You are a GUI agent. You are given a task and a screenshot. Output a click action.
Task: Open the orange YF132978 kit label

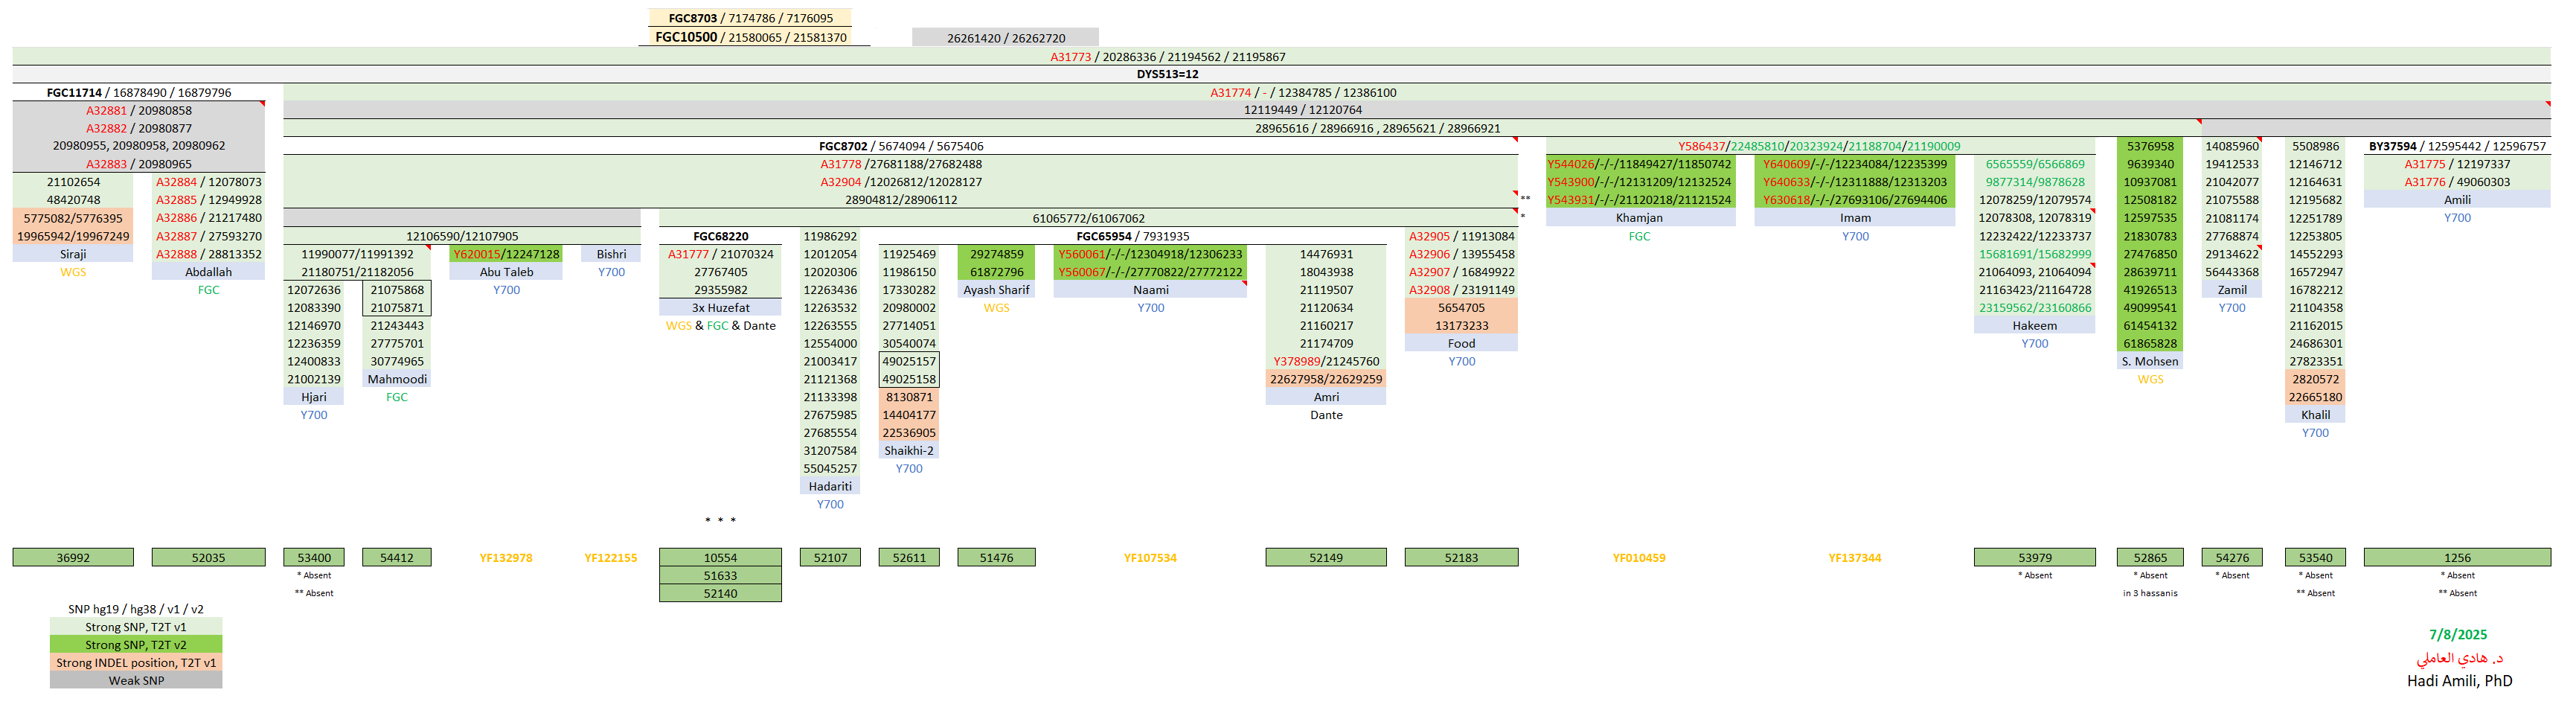coord(506,558)
